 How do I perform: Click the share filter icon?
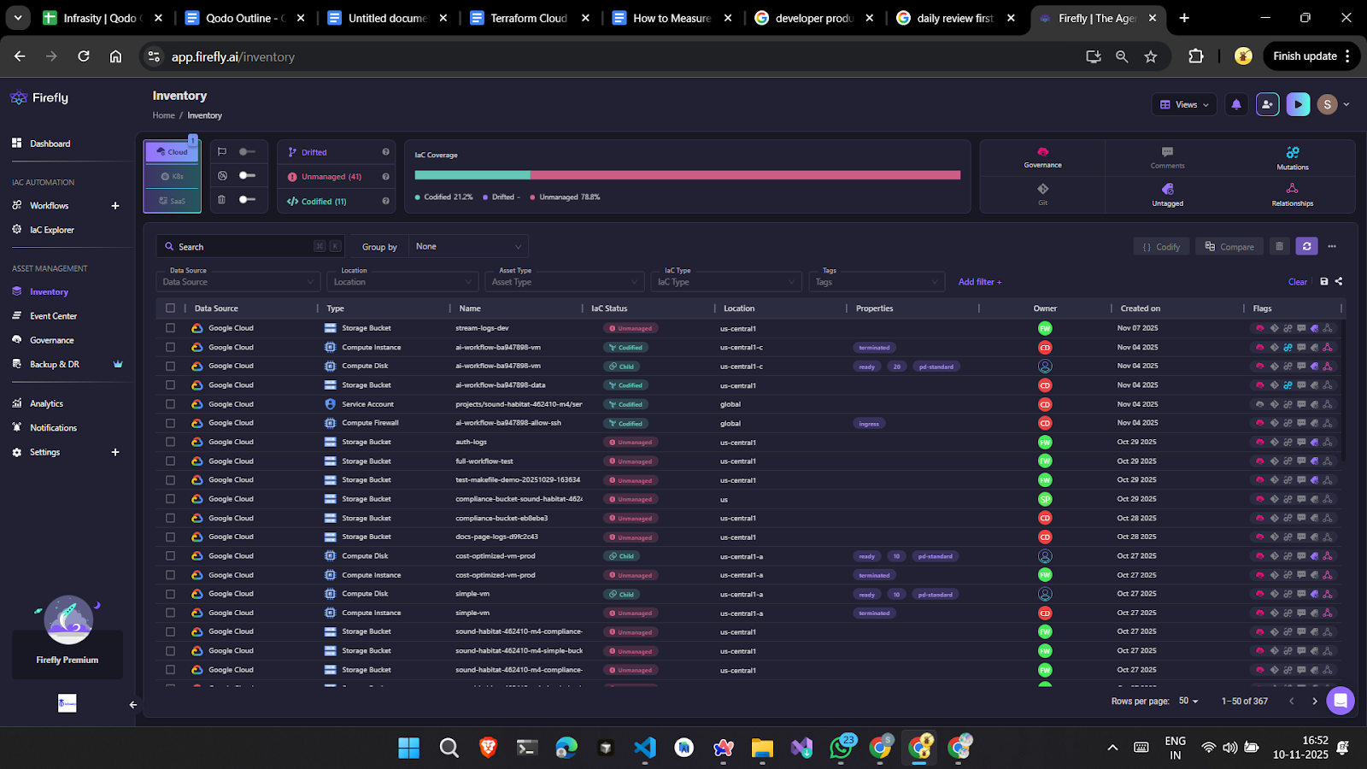(1339, 281)
